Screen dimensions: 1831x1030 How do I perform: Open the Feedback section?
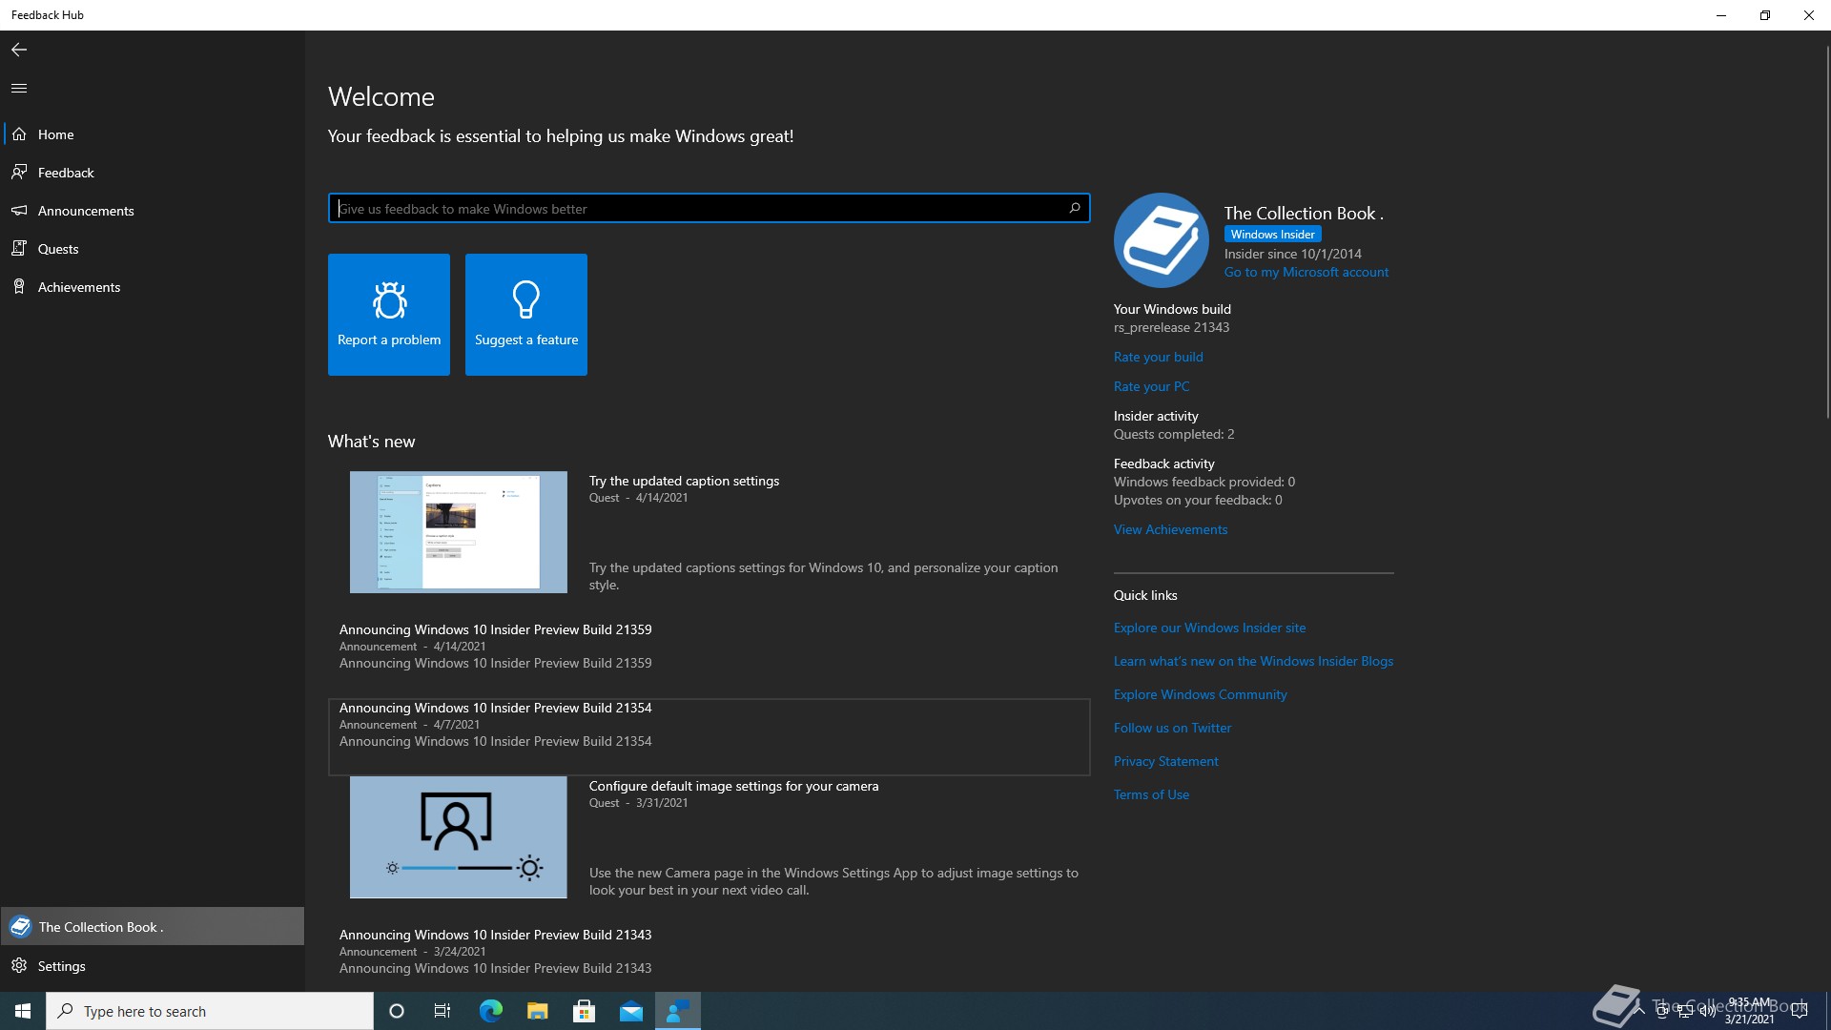tap(153, 173)
